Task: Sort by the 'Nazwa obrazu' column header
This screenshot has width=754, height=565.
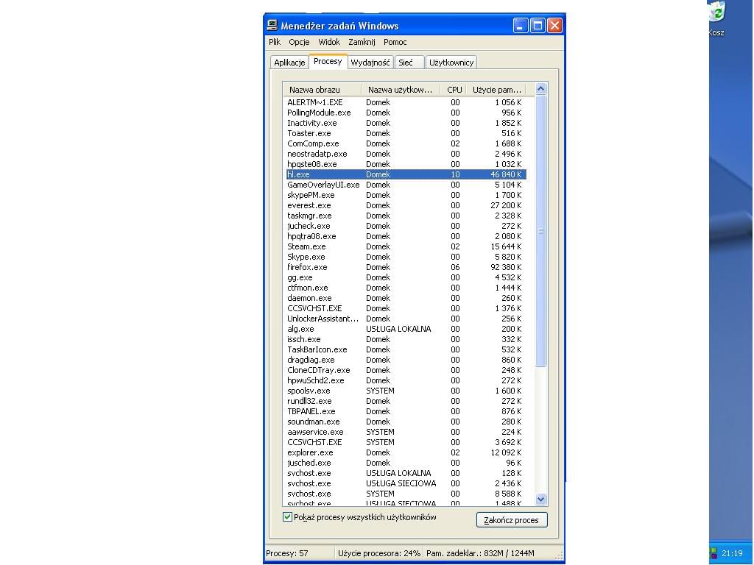Action: pos(323,90)
